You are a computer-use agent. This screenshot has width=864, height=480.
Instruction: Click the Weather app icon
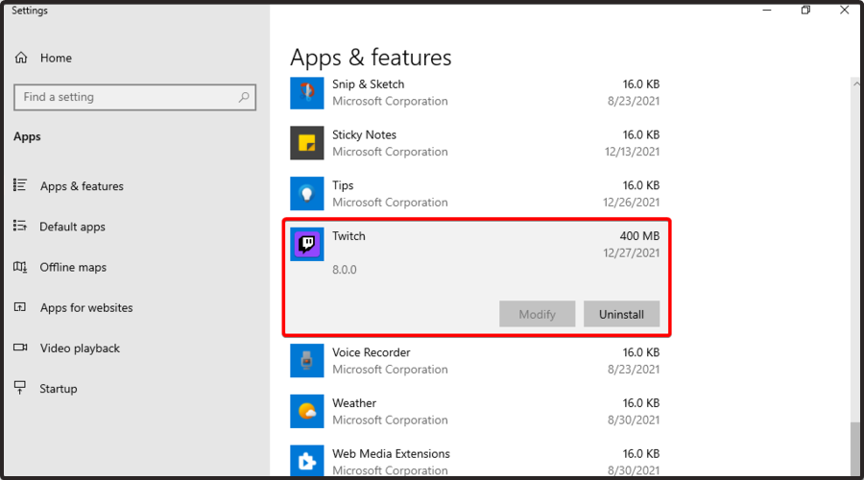[x=307, y=411]
